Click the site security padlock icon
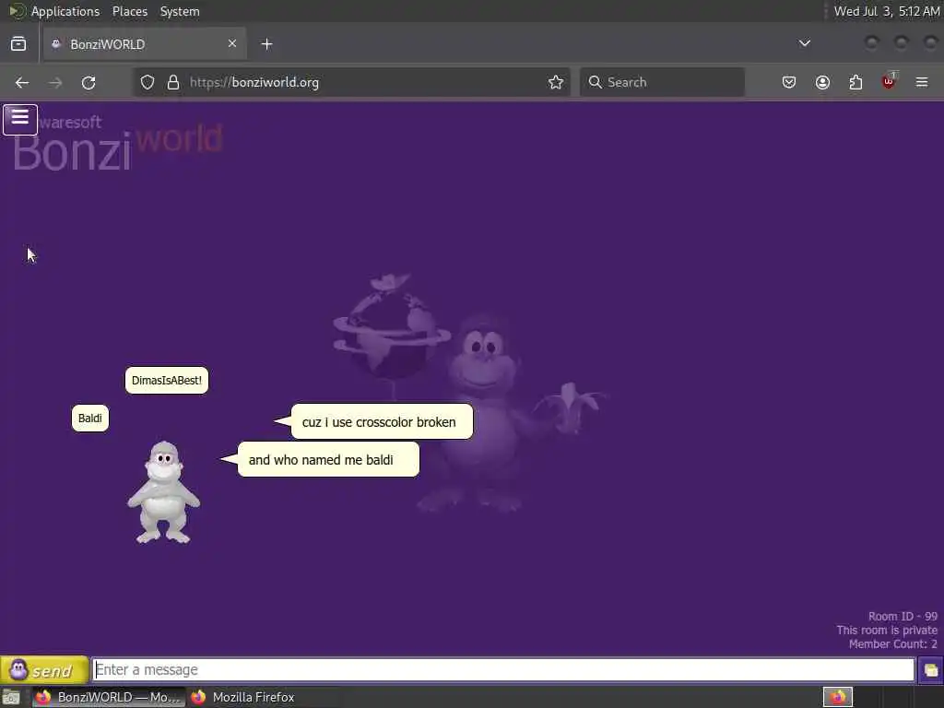 pyautogui.click(x=173, y=82)
